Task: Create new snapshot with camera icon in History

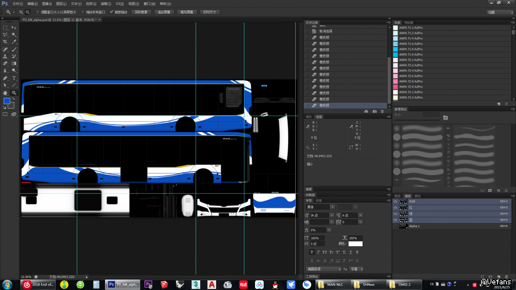Action: (374, 111)
